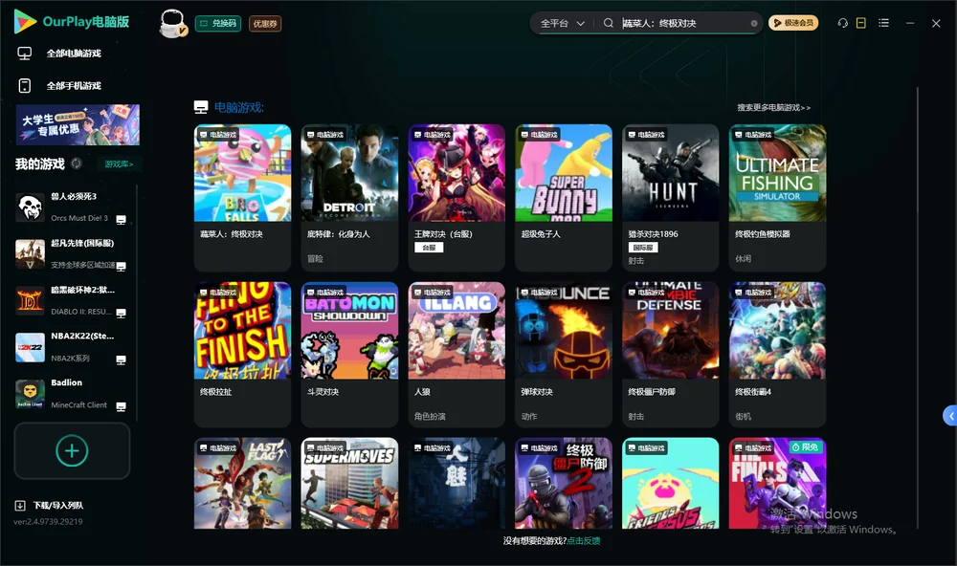Viewport: 957px width, 566px height.
Task: Click the 超凡先锋(国际服) game icon
Action: [x=30, y=253]
